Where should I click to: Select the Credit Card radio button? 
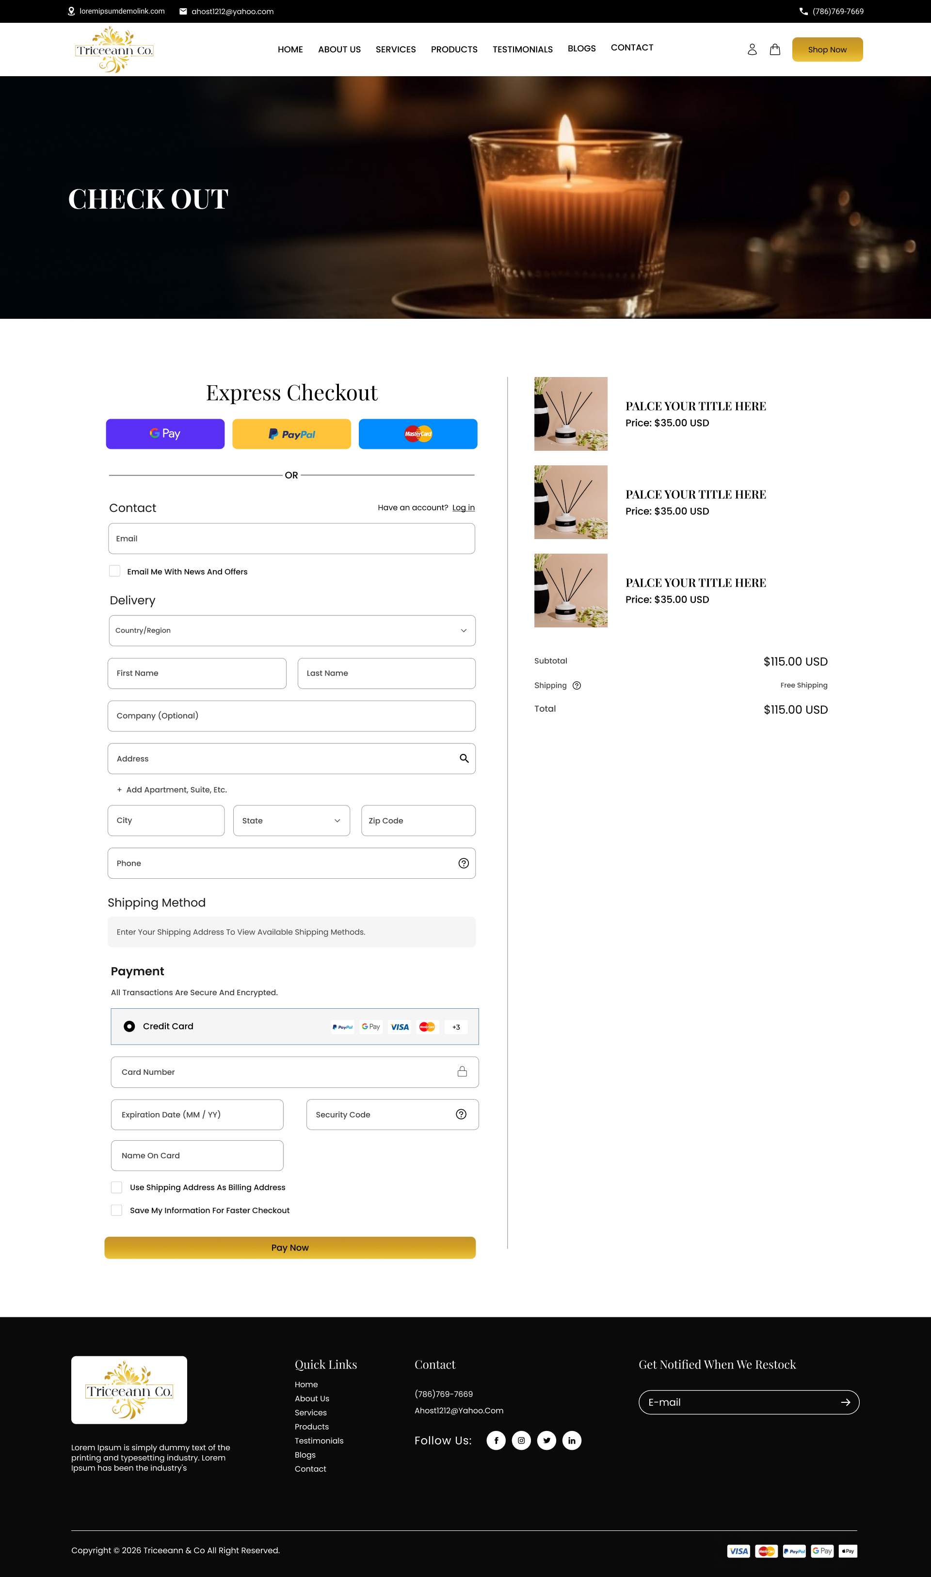point(129,1026)
